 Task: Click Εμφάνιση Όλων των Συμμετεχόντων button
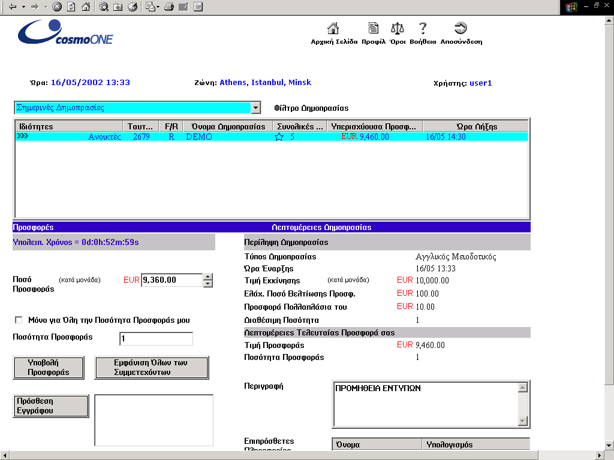pos(152,367)
